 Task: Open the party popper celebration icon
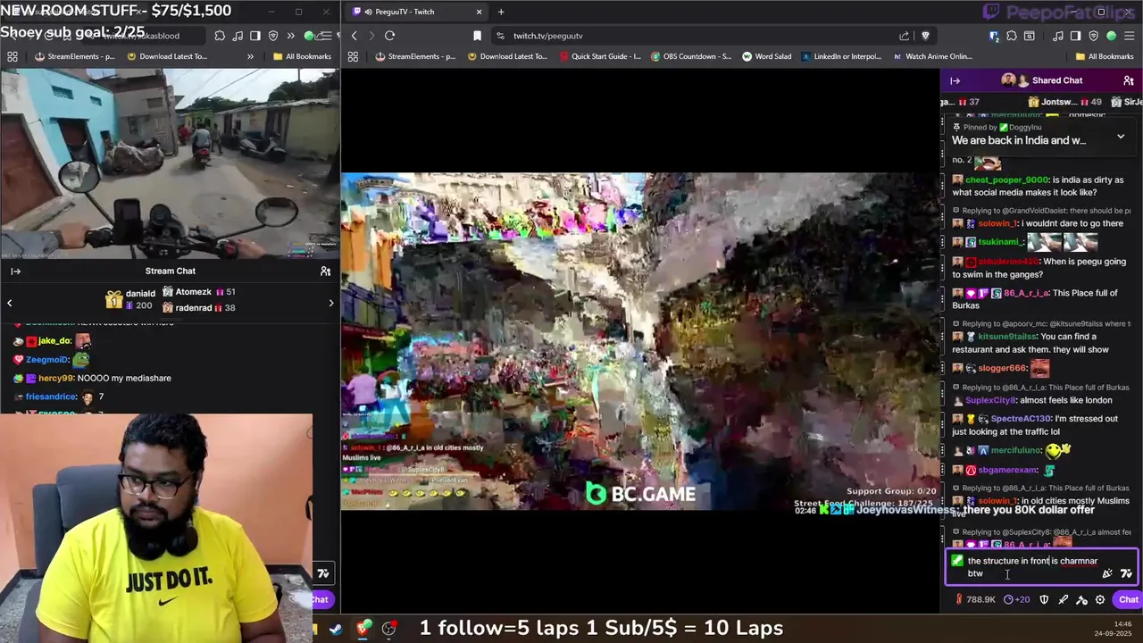[x=1107, y=573]
